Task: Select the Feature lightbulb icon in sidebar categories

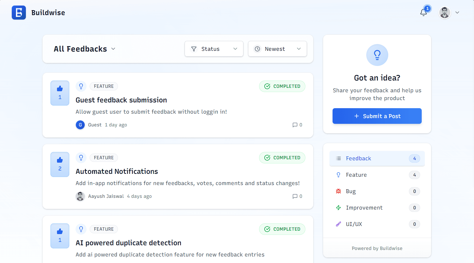Action: point(338,175)
